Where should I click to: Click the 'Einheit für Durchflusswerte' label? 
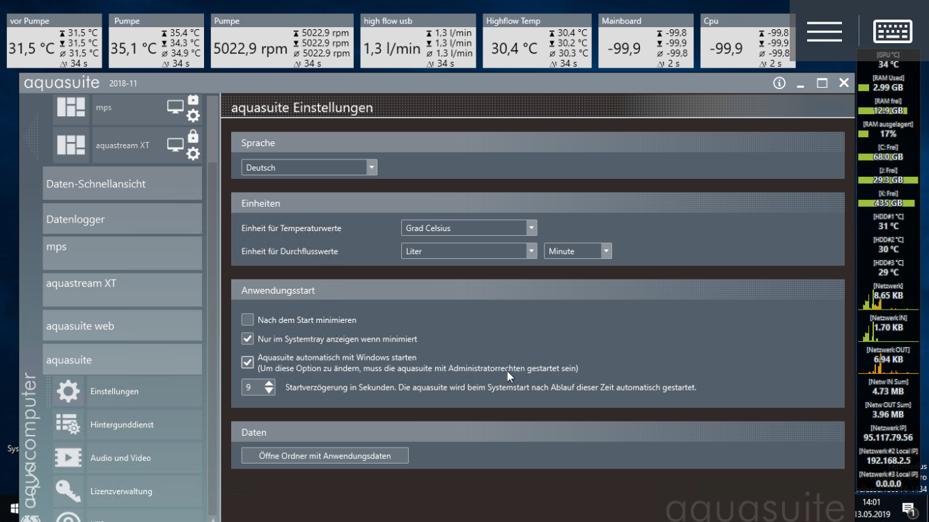pyautogui.click(x=290, y=251)
